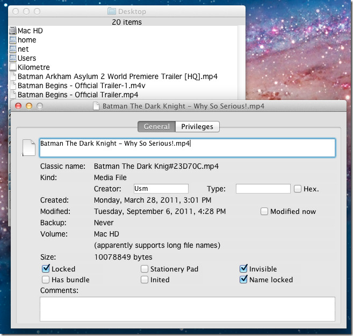Screen dimensions: 353x336
Task: Close the Batman info window
Action: [x=18, y=106]
